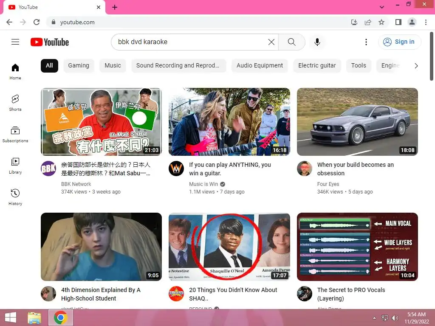435x326 pixels.
Task: Open a new browser tab with plus
Action: point(115,7)
